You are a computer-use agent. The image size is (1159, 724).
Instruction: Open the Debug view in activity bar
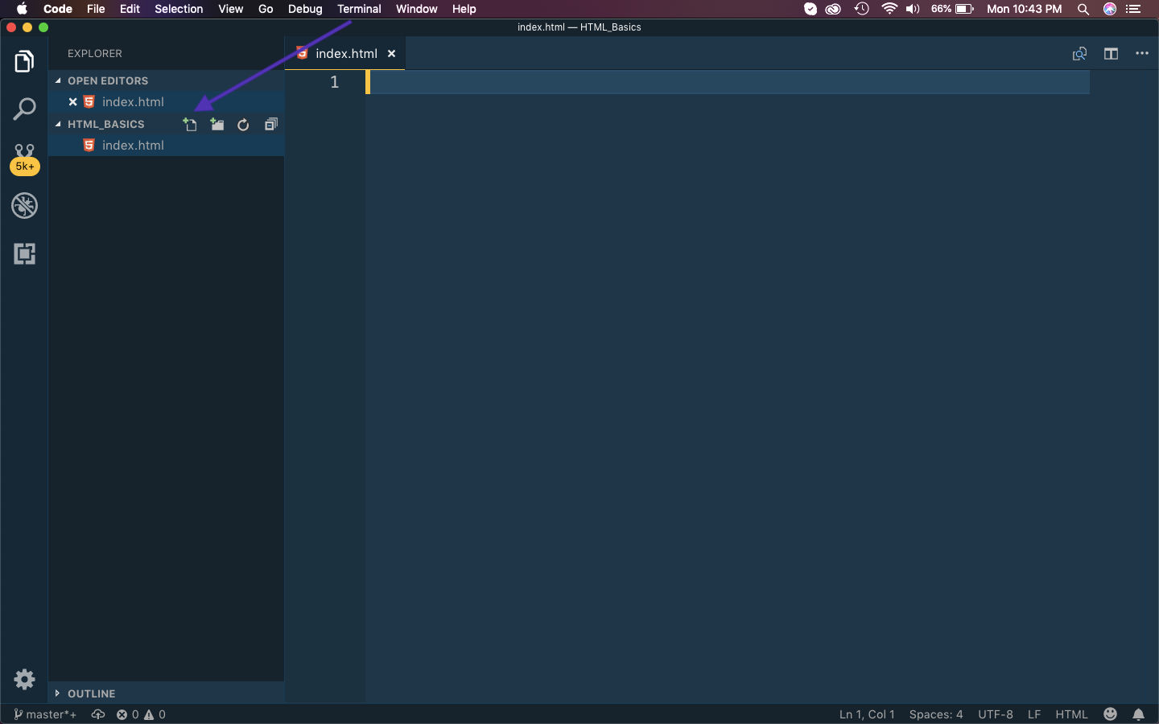pos(24,206)
